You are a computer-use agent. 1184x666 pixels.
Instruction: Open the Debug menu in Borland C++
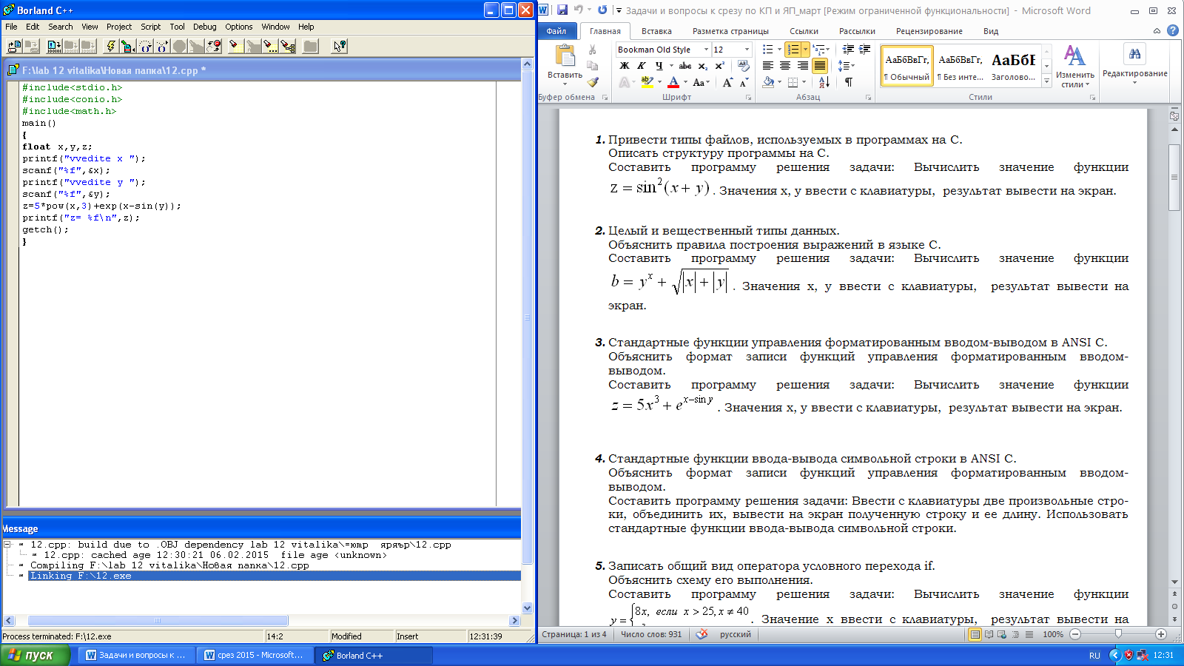point(205,27)
